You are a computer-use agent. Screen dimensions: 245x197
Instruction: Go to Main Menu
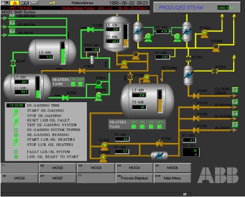click(x=172, y=178)
